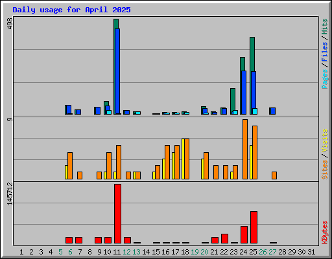Screen dimensions: 332x259
Task: Click day label 24 on the x-axis
Action: (x=243, y=252)
